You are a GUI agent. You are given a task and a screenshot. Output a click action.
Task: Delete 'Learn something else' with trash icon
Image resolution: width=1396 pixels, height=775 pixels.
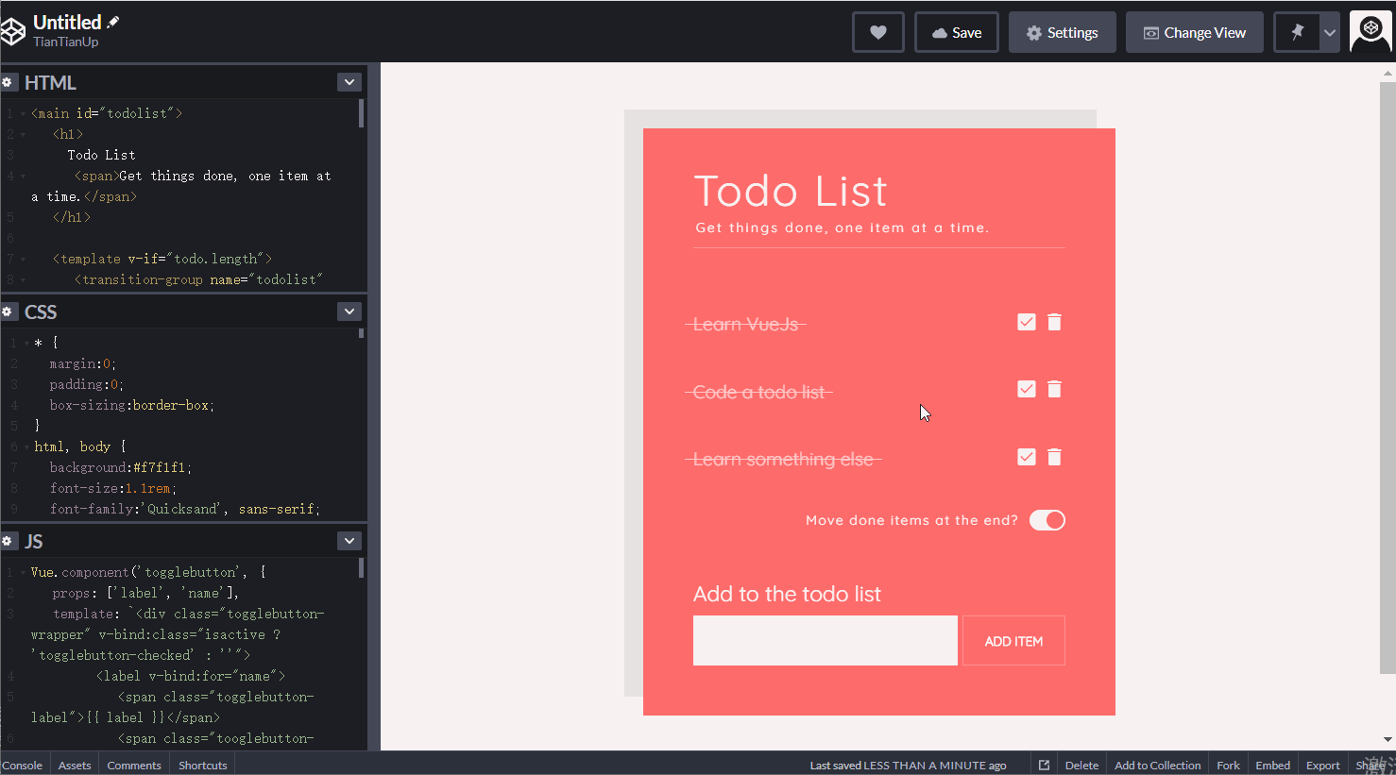(1054, 457)
